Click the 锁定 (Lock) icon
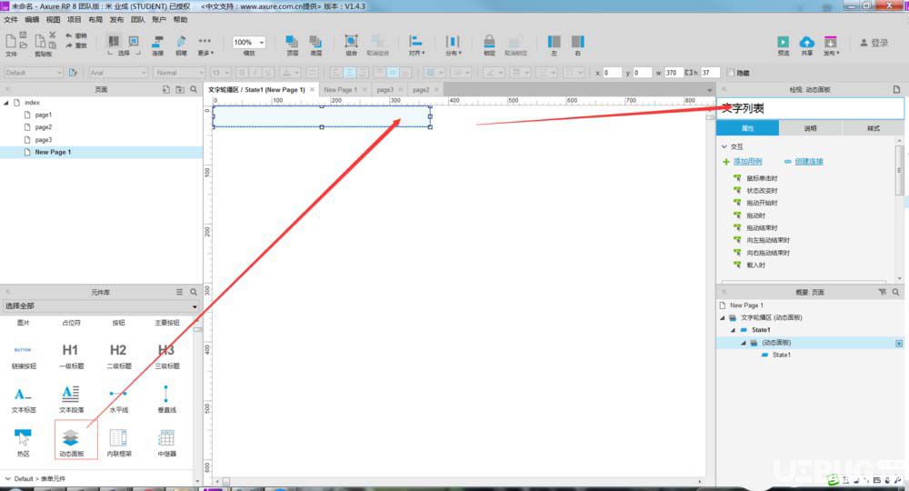 click(x=489, y=45)
